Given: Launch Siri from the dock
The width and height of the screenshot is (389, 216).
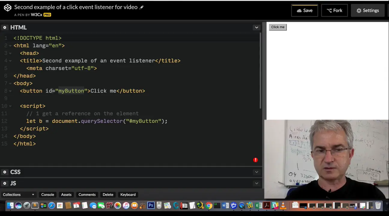Looking at the screenshot, I should (18, 206).
